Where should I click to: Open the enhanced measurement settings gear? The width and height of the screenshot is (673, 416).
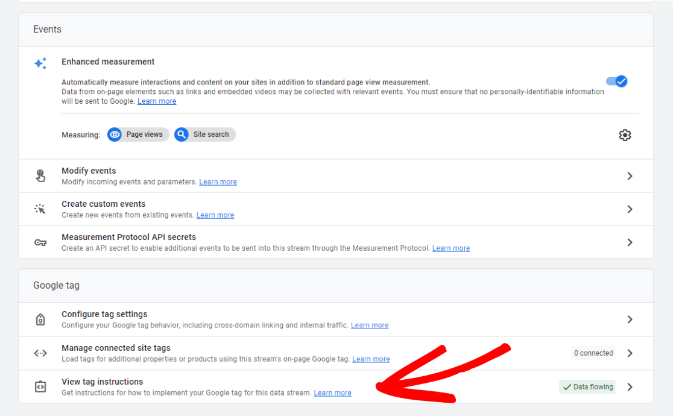pyautogui.click(x=625, y=135)
